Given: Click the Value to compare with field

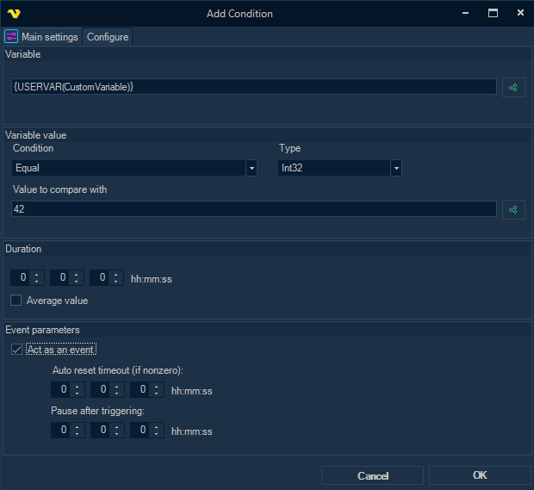Looking at the screenshot, I should [254, 209].
